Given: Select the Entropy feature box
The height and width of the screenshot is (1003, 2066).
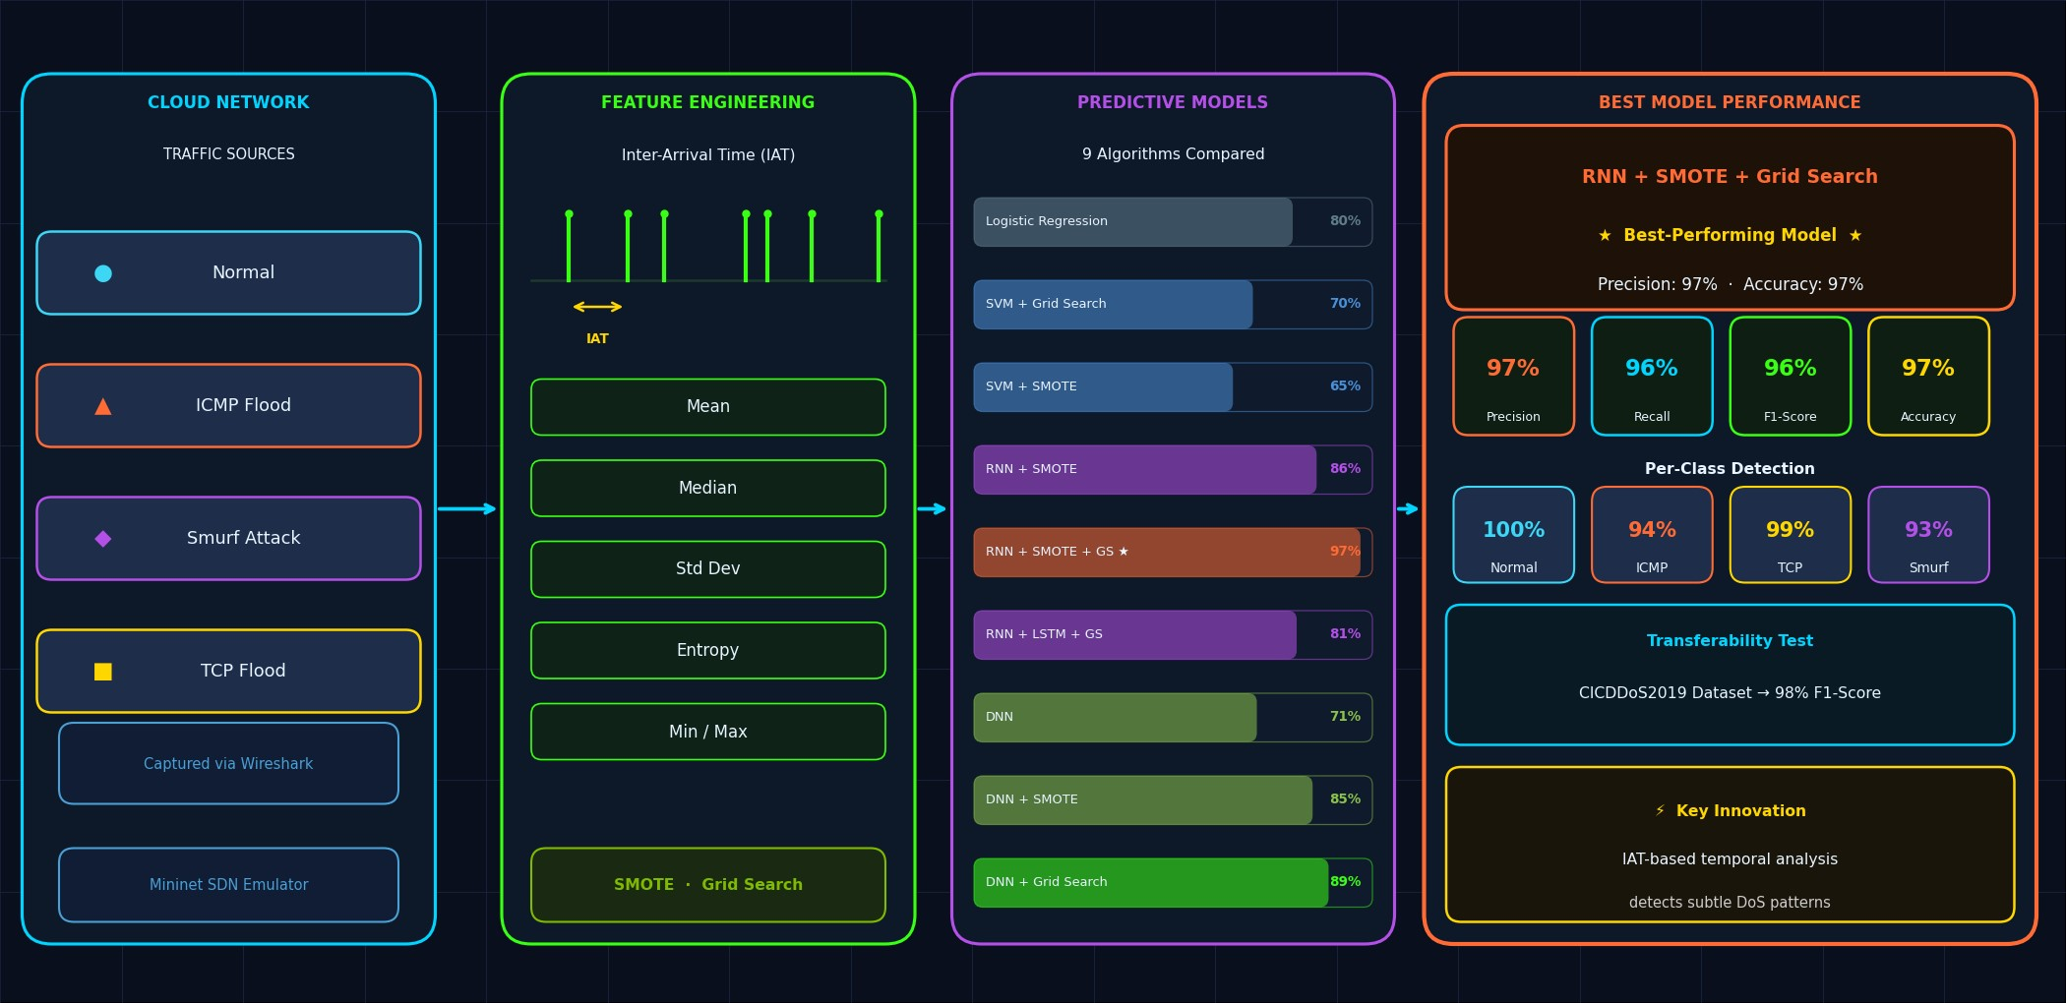Looking at the screenshot, I should coord(707,650).
